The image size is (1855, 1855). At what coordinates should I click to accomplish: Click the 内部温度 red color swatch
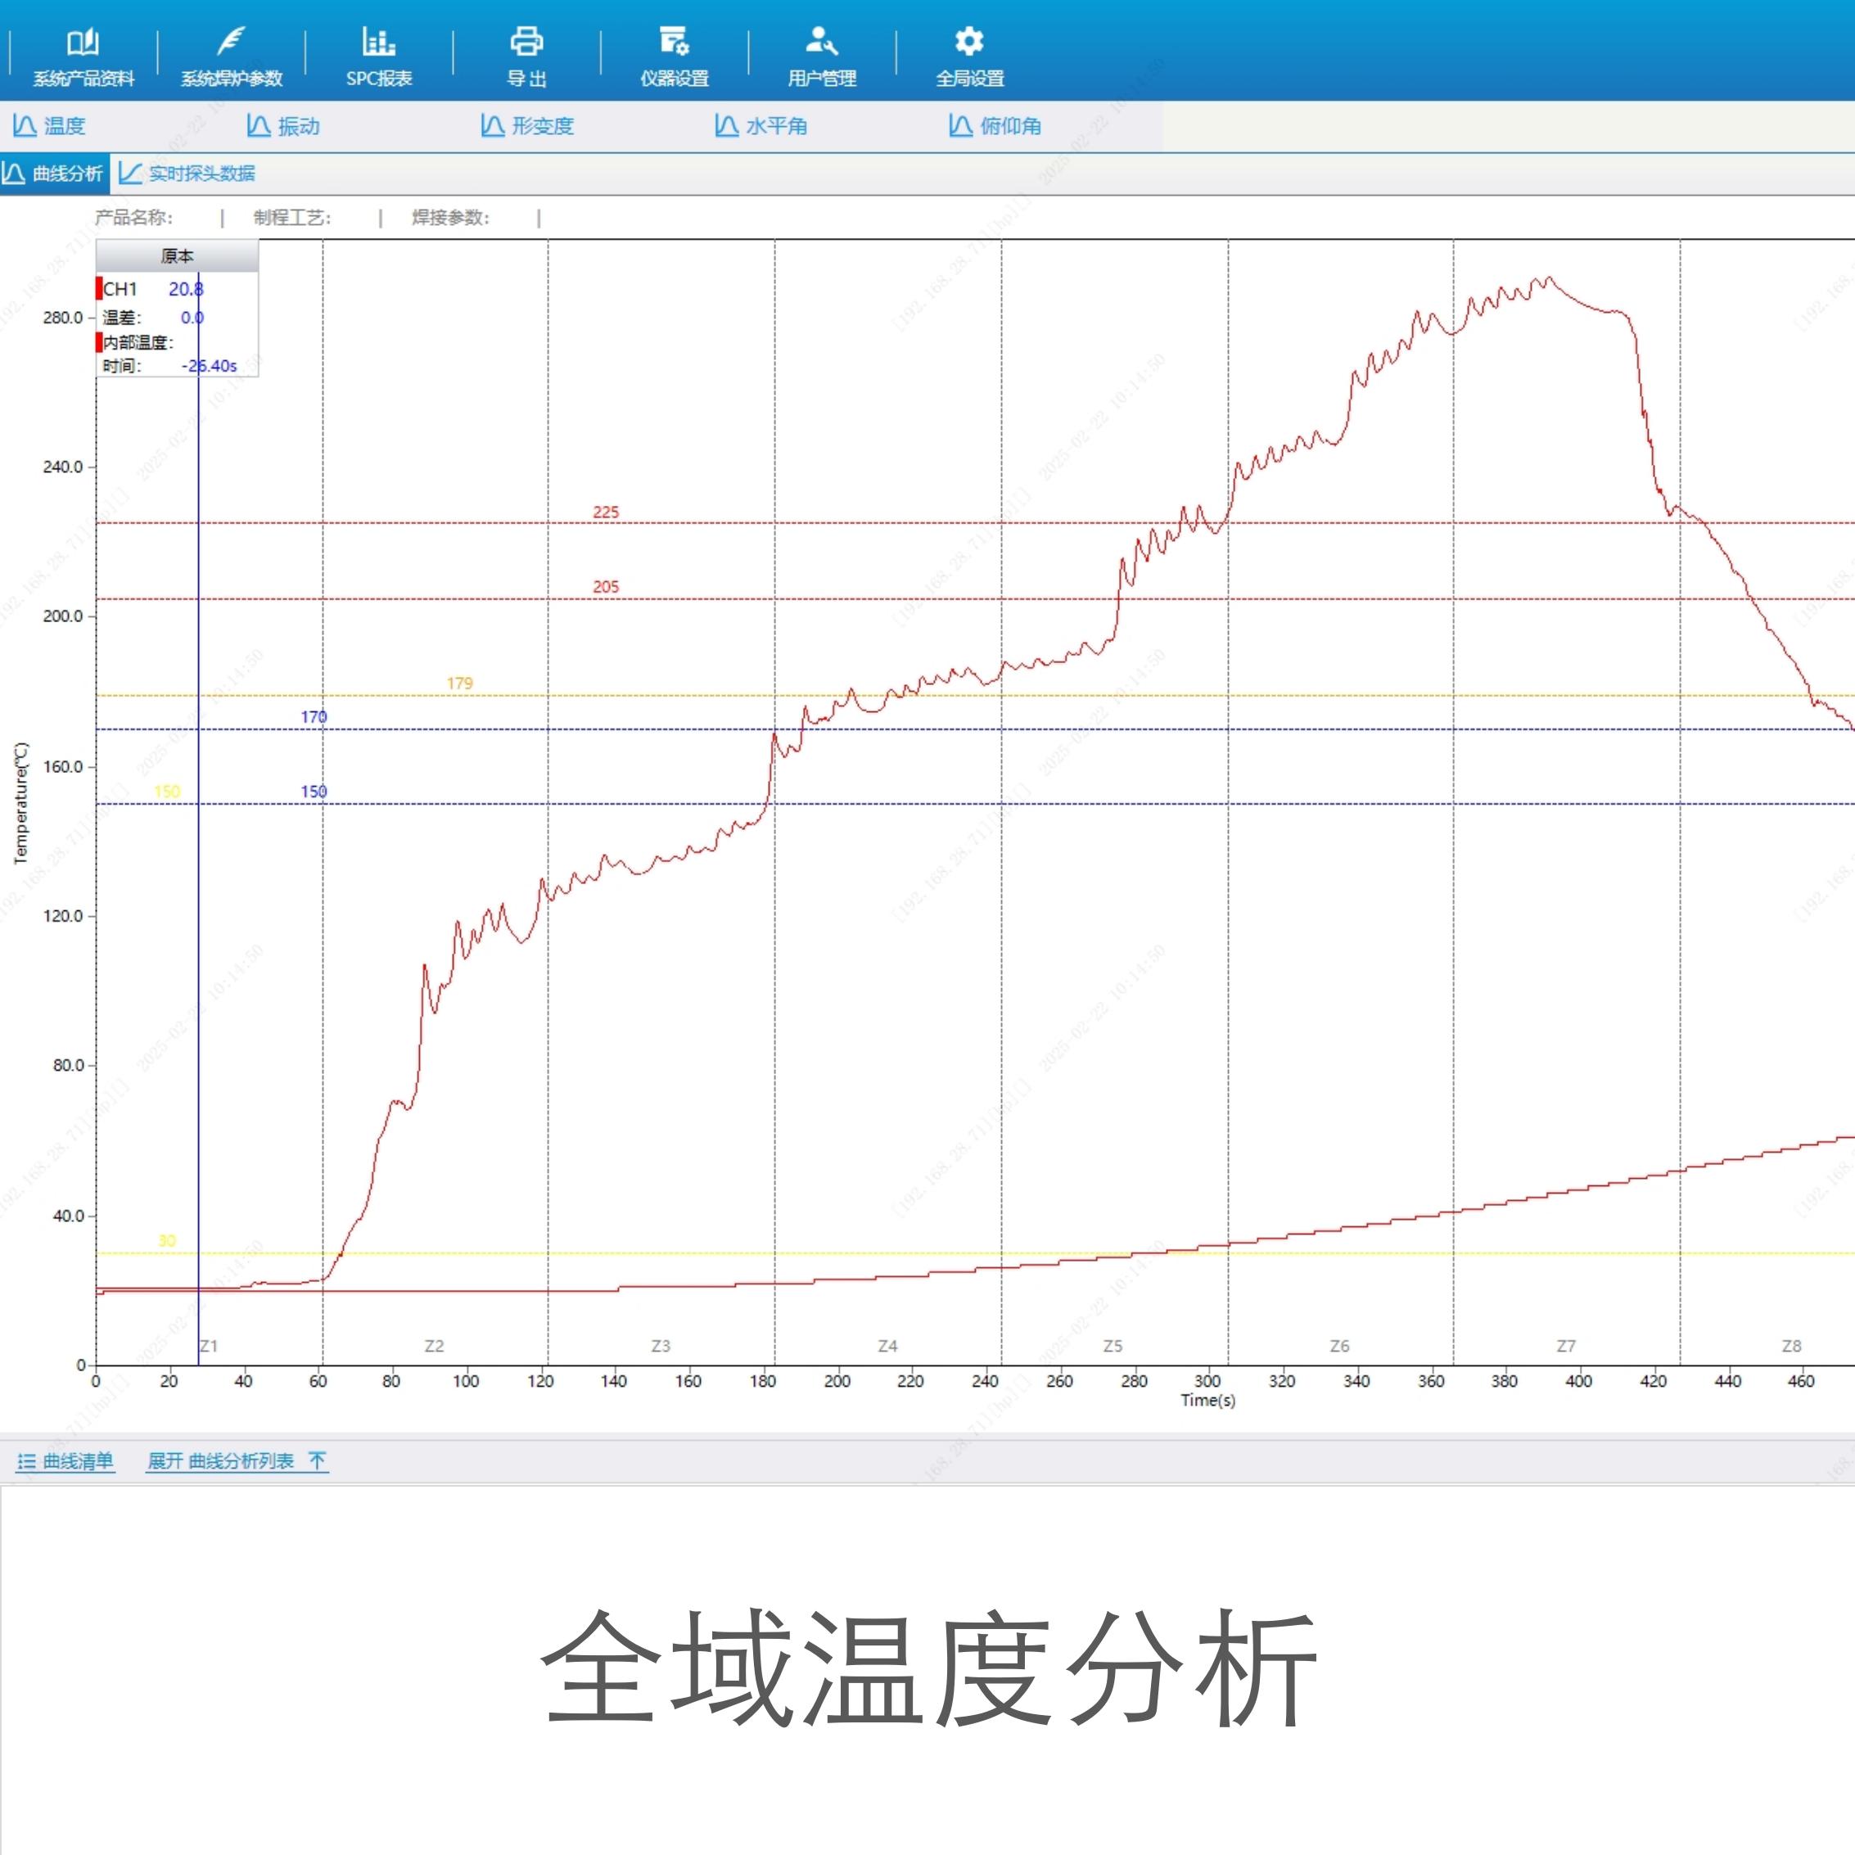(99, 342)
